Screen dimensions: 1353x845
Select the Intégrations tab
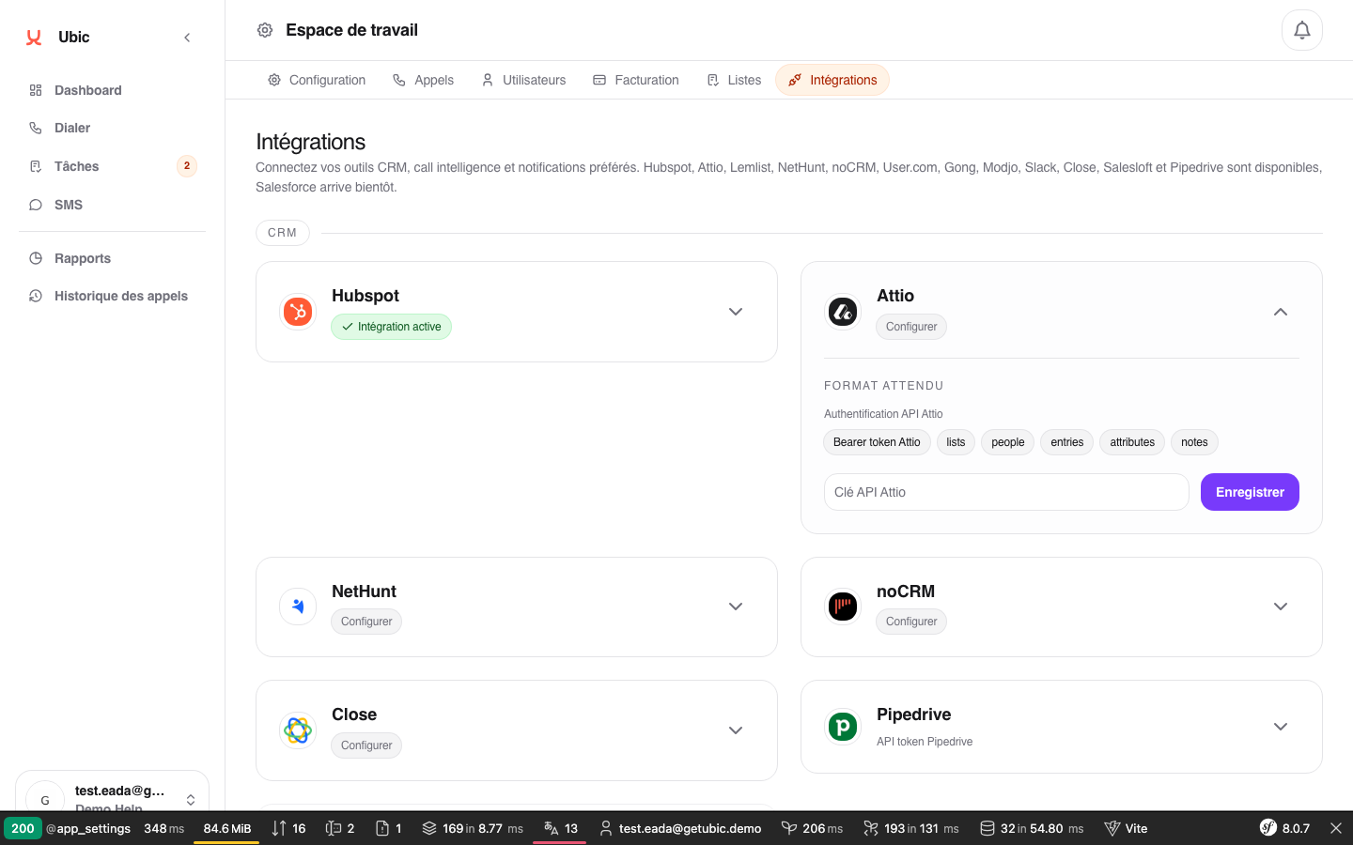pos(832,80)
